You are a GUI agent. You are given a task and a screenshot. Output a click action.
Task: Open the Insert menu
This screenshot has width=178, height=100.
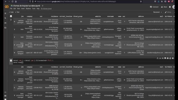[23, 9]
